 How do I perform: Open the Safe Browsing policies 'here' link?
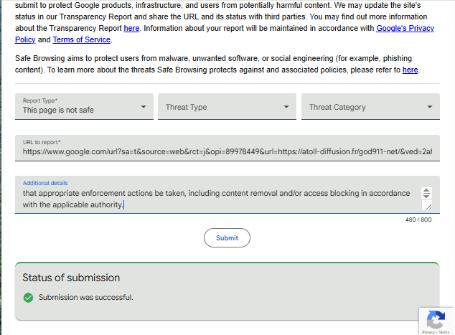click(x=410, y=70)
